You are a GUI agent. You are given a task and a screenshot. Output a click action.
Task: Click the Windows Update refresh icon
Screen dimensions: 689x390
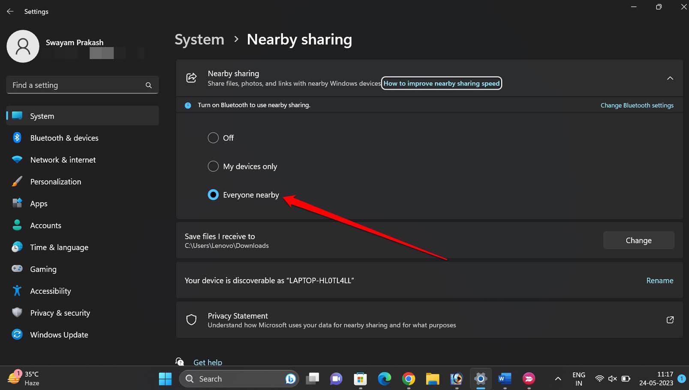tap(17, 334)
